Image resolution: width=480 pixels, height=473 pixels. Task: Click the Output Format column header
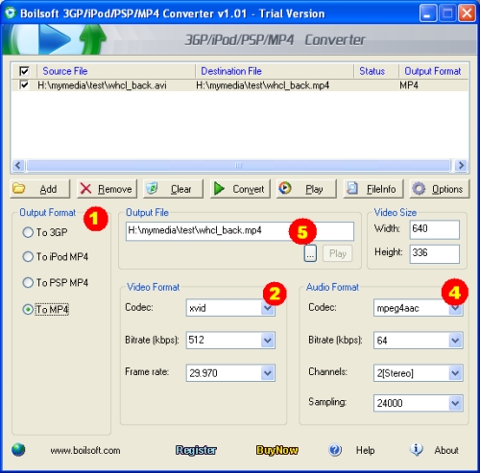click(x=433, y=71)
